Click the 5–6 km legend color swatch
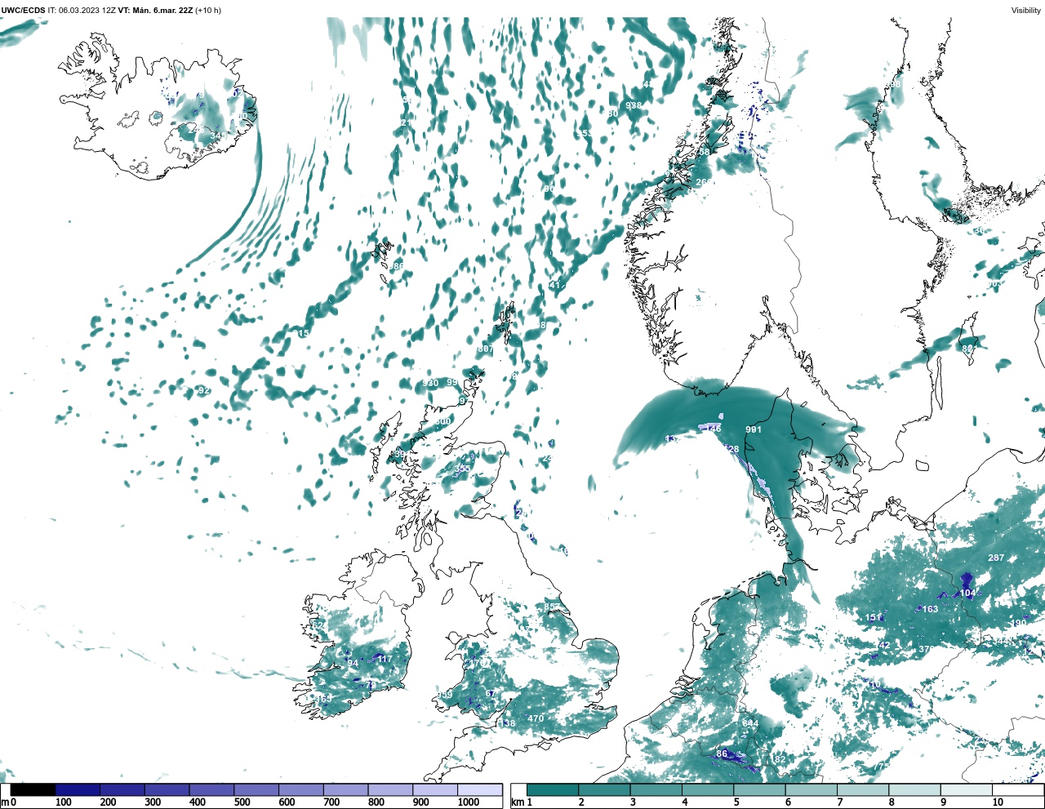 pyautogui.click(x=759, y=790)
